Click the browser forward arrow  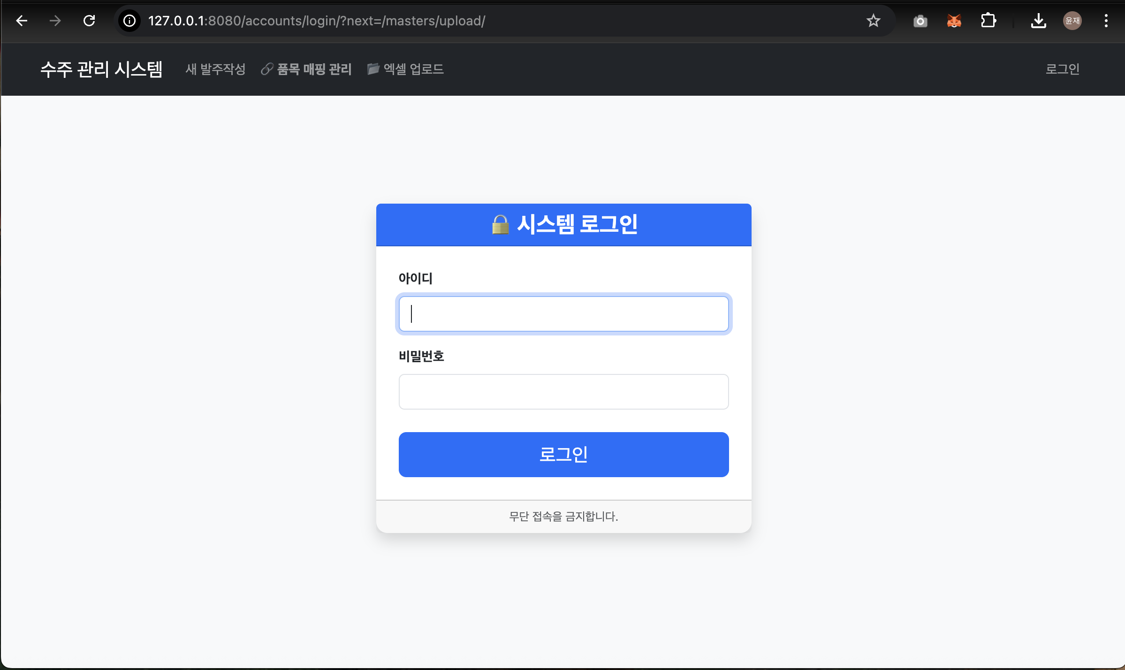click(x=55, y=21)
